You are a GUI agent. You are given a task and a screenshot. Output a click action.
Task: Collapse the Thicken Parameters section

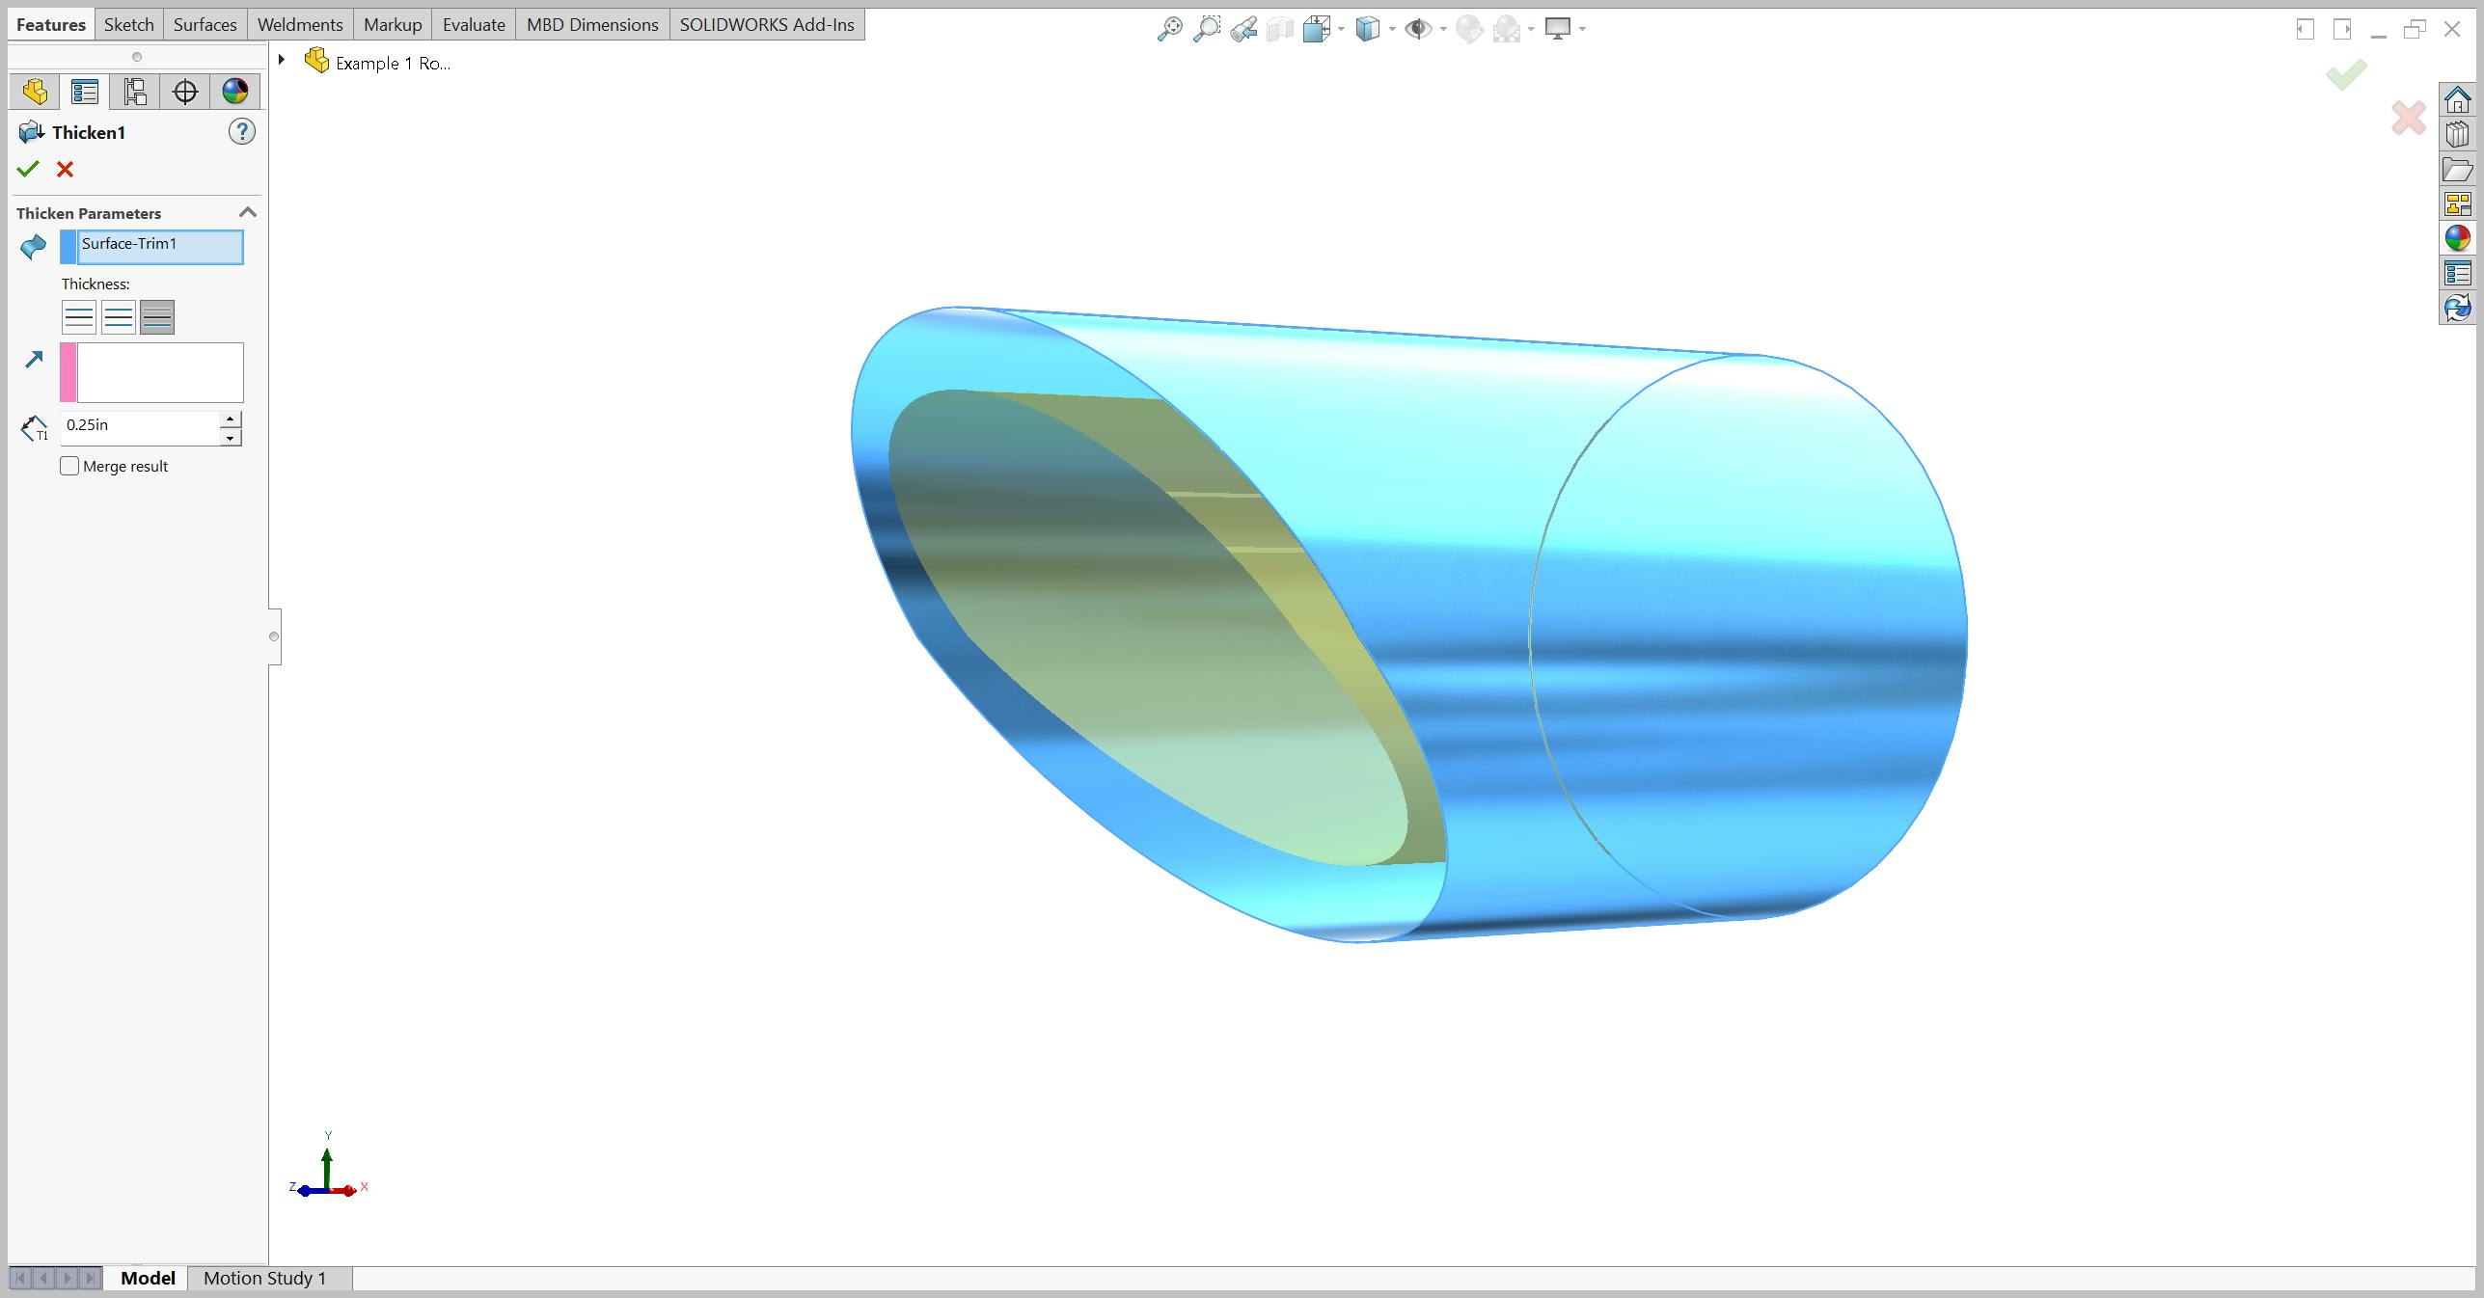pos(246,212)
